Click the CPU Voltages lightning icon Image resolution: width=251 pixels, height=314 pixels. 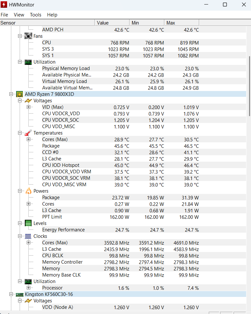[x=28, y=101]
